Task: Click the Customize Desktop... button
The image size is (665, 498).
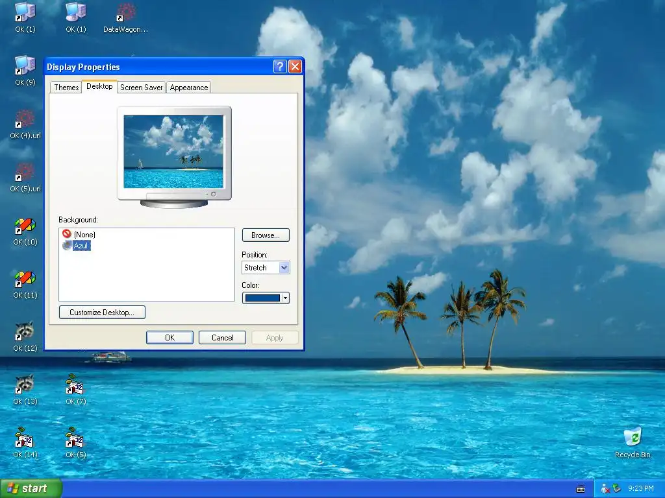Action: coord(102,312)
